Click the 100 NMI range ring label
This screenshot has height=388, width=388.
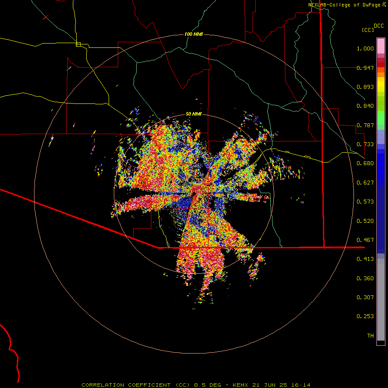194,34
